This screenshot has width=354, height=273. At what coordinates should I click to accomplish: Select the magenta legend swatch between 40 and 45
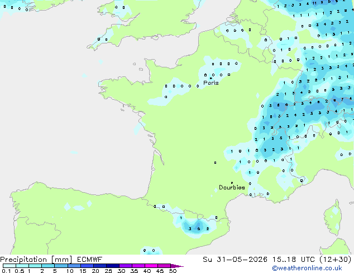(151, 266)
